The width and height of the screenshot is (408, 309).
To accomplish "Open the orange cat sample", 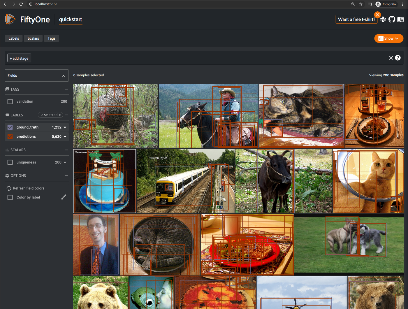I will [368, 181].
